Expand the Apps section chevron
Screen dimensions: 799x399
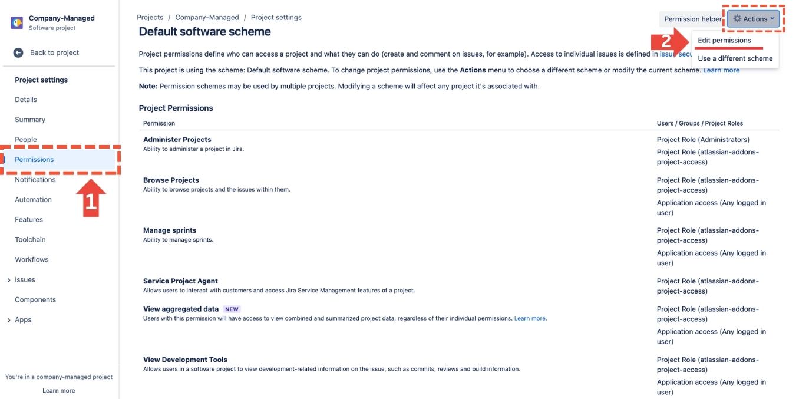[x=8, y=320]
